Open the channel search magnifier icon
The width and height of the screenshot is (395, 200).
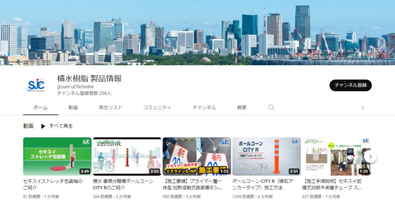coord(271,108)
